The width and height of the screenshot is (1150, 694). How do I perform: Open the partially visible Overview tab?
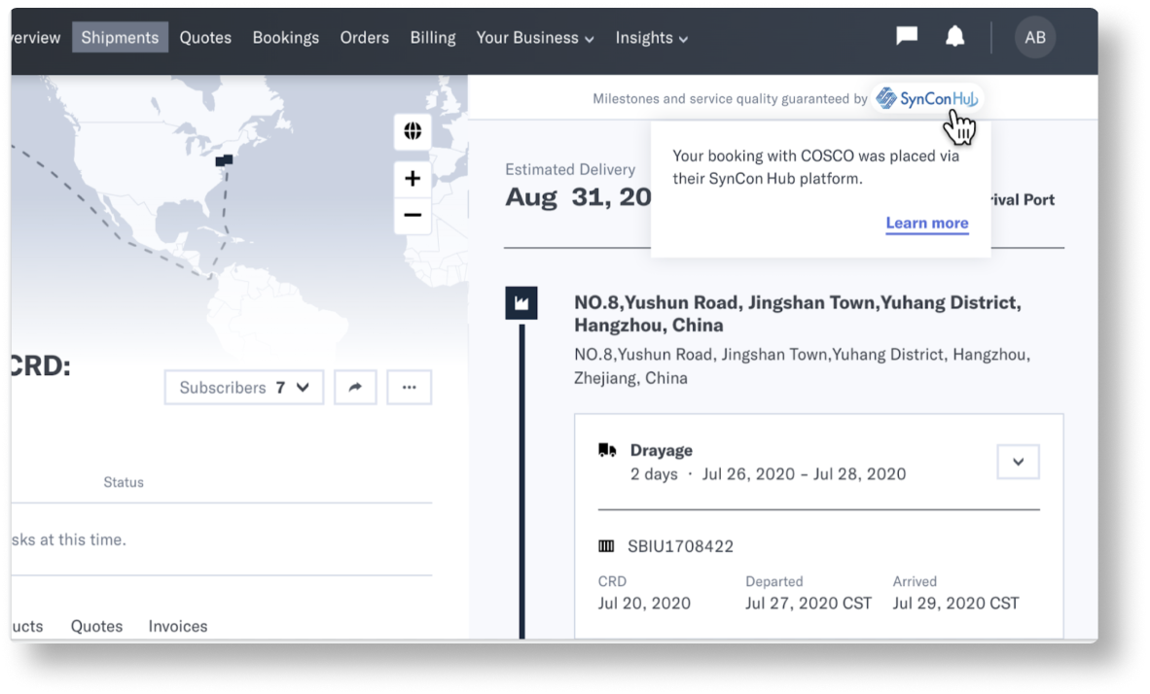pyautogui.click(x=36, y=37)
